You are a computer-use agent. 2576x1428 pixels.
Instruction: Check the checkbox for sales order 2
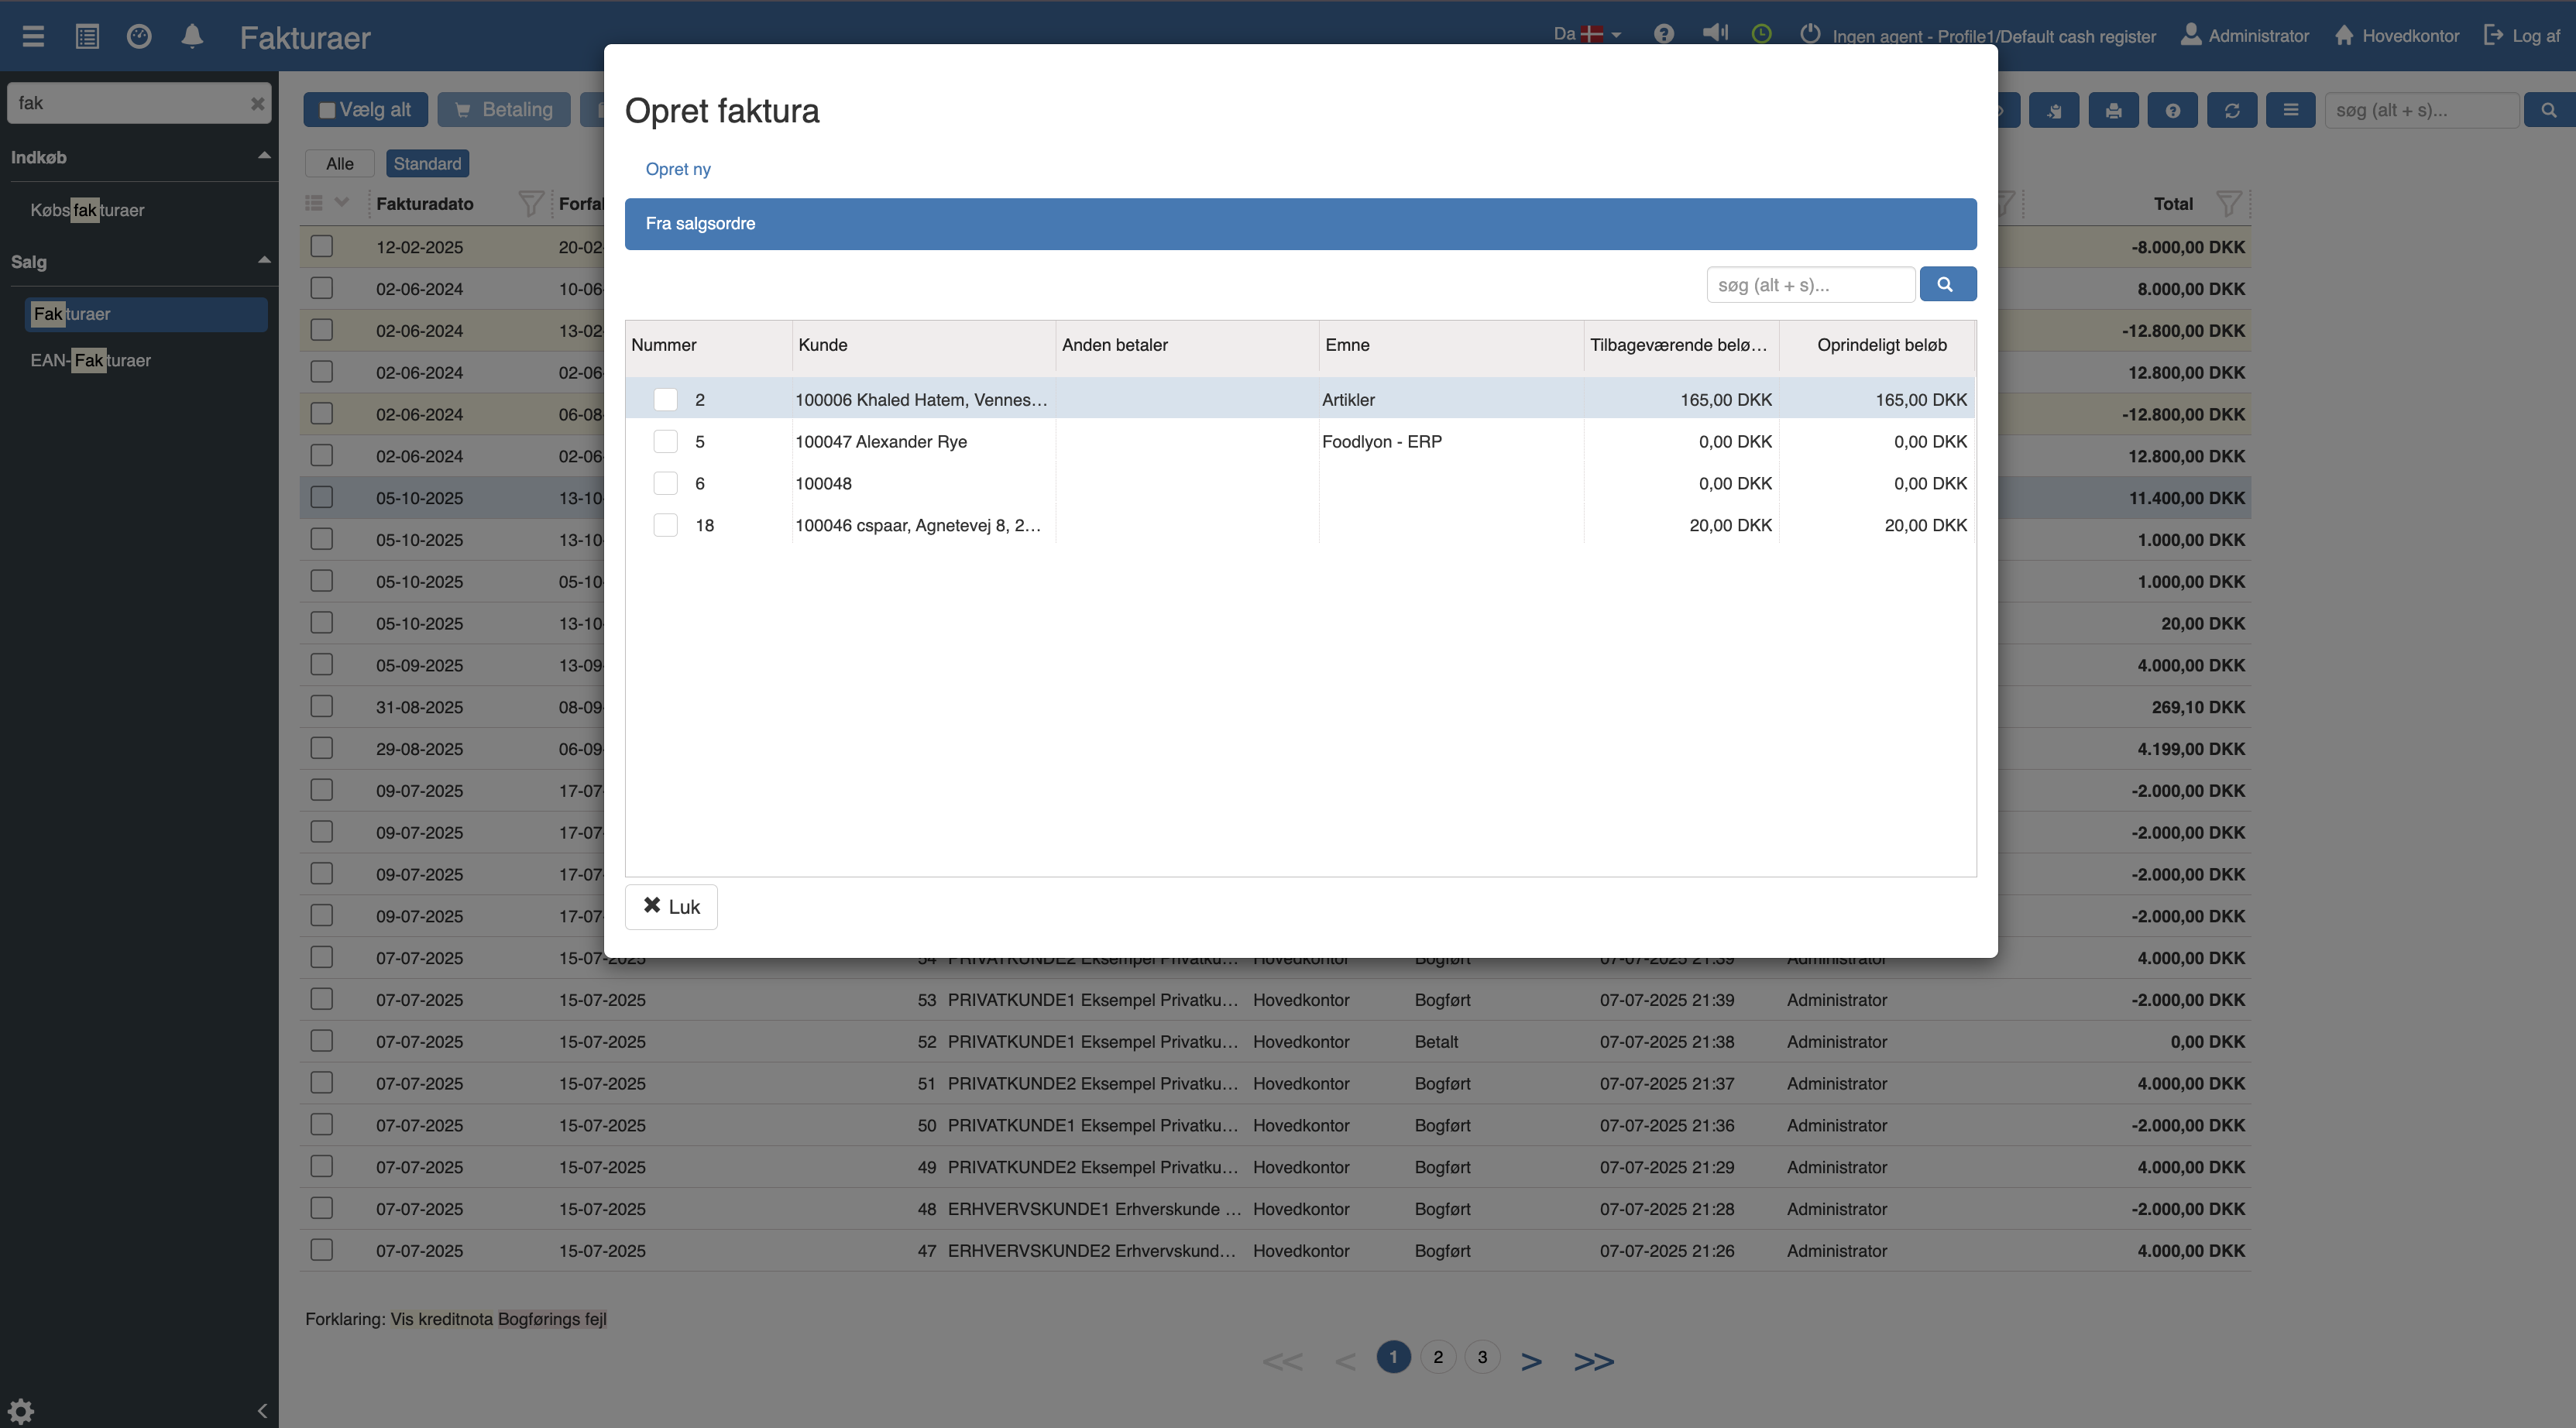pos(665,400)
